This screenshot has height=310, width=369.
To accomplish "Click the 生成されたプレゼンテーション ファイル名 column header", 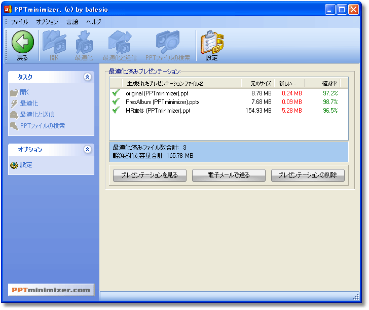I will 181,83.
